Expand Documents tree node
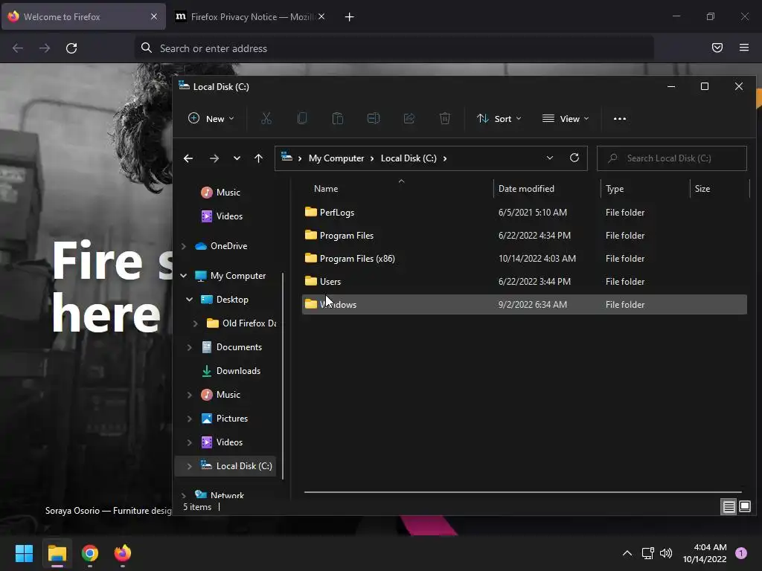Screen dimensions: 762x571 [x=190, y=347]
